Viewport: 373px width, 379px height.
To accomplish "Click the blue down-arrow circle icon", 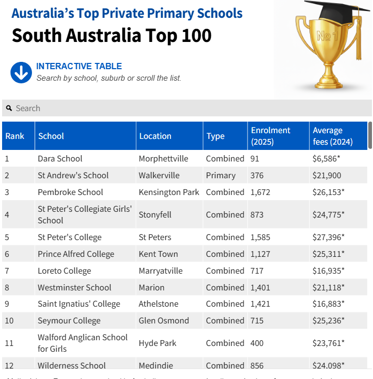I will tap(21, 72).
